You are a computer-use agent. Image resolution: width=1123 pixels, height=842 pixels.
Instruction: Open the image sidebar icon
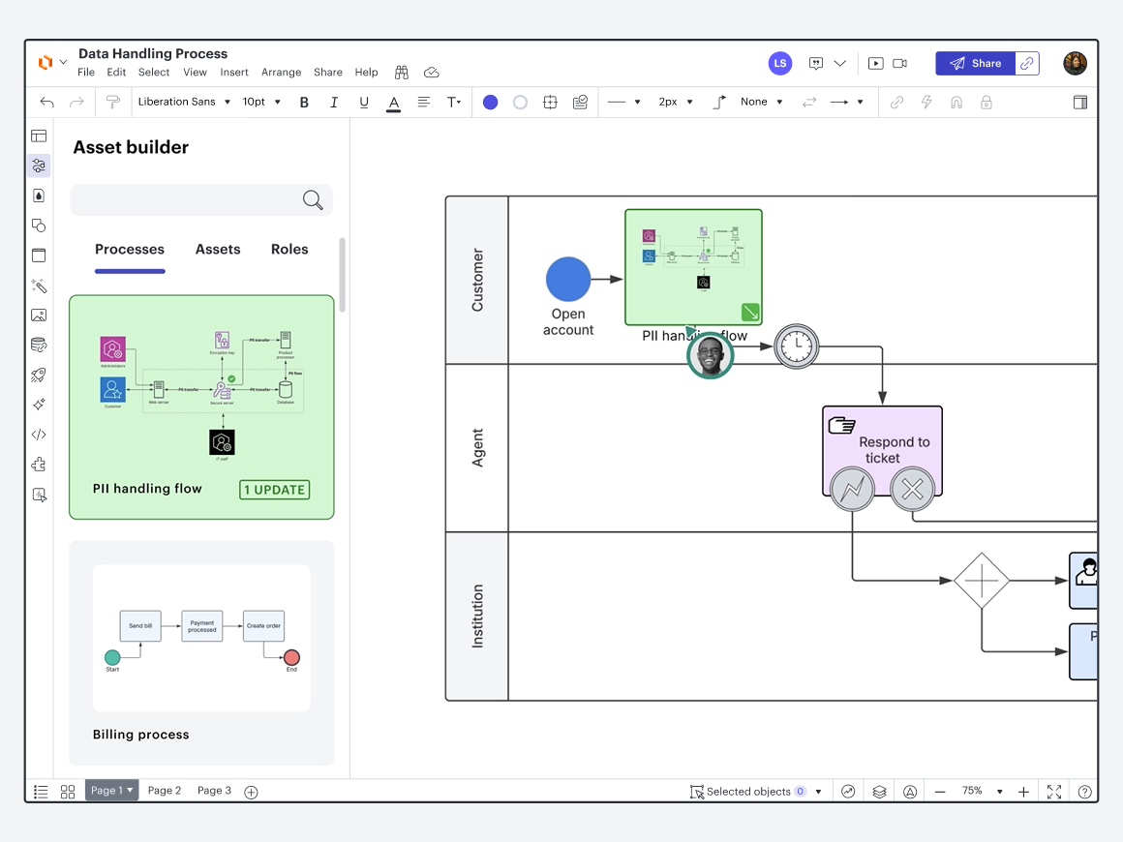[x=40, y=316]
